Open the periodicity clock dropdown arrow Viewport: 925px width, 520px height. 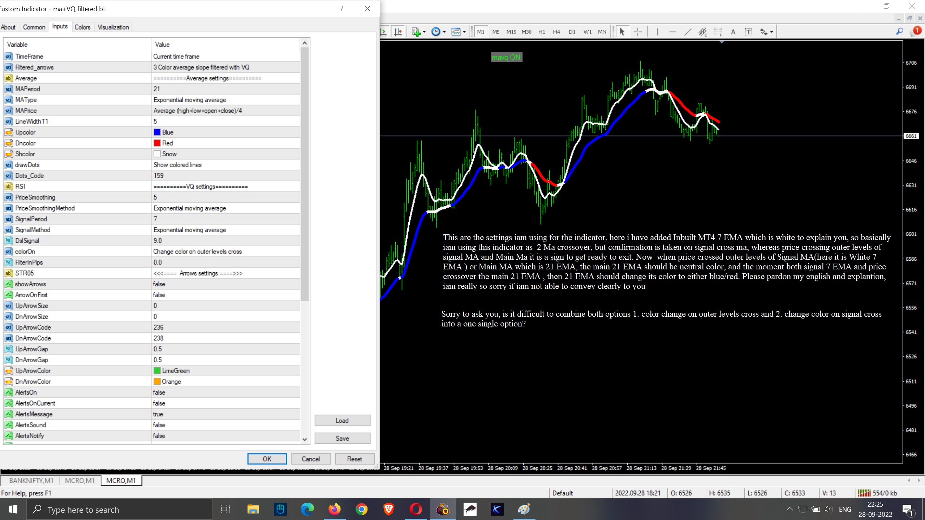[x=444, y=32]
